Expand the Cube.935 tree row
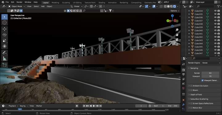This screenshot has height=115, width=222. coord(189,14)
